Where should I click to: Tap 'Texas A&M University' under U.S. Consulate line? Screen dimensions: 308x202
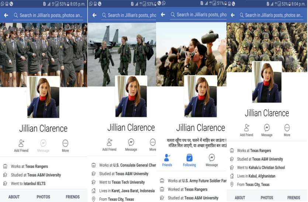tap(132, 174)
